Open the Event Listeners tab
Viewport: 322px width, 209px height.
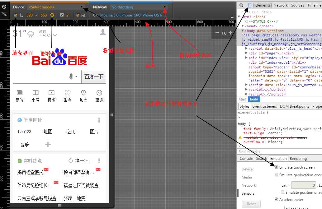tap(264, 106)
